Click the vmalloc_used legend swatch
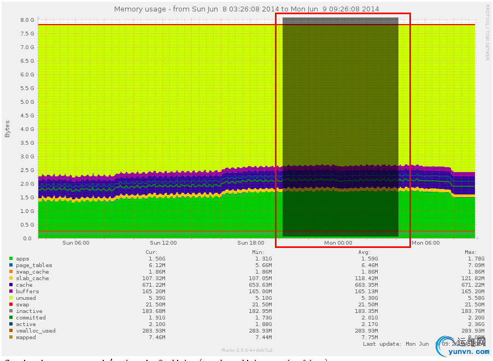The image size is (493, 361). pyautogui.click(x=11, y=330)
